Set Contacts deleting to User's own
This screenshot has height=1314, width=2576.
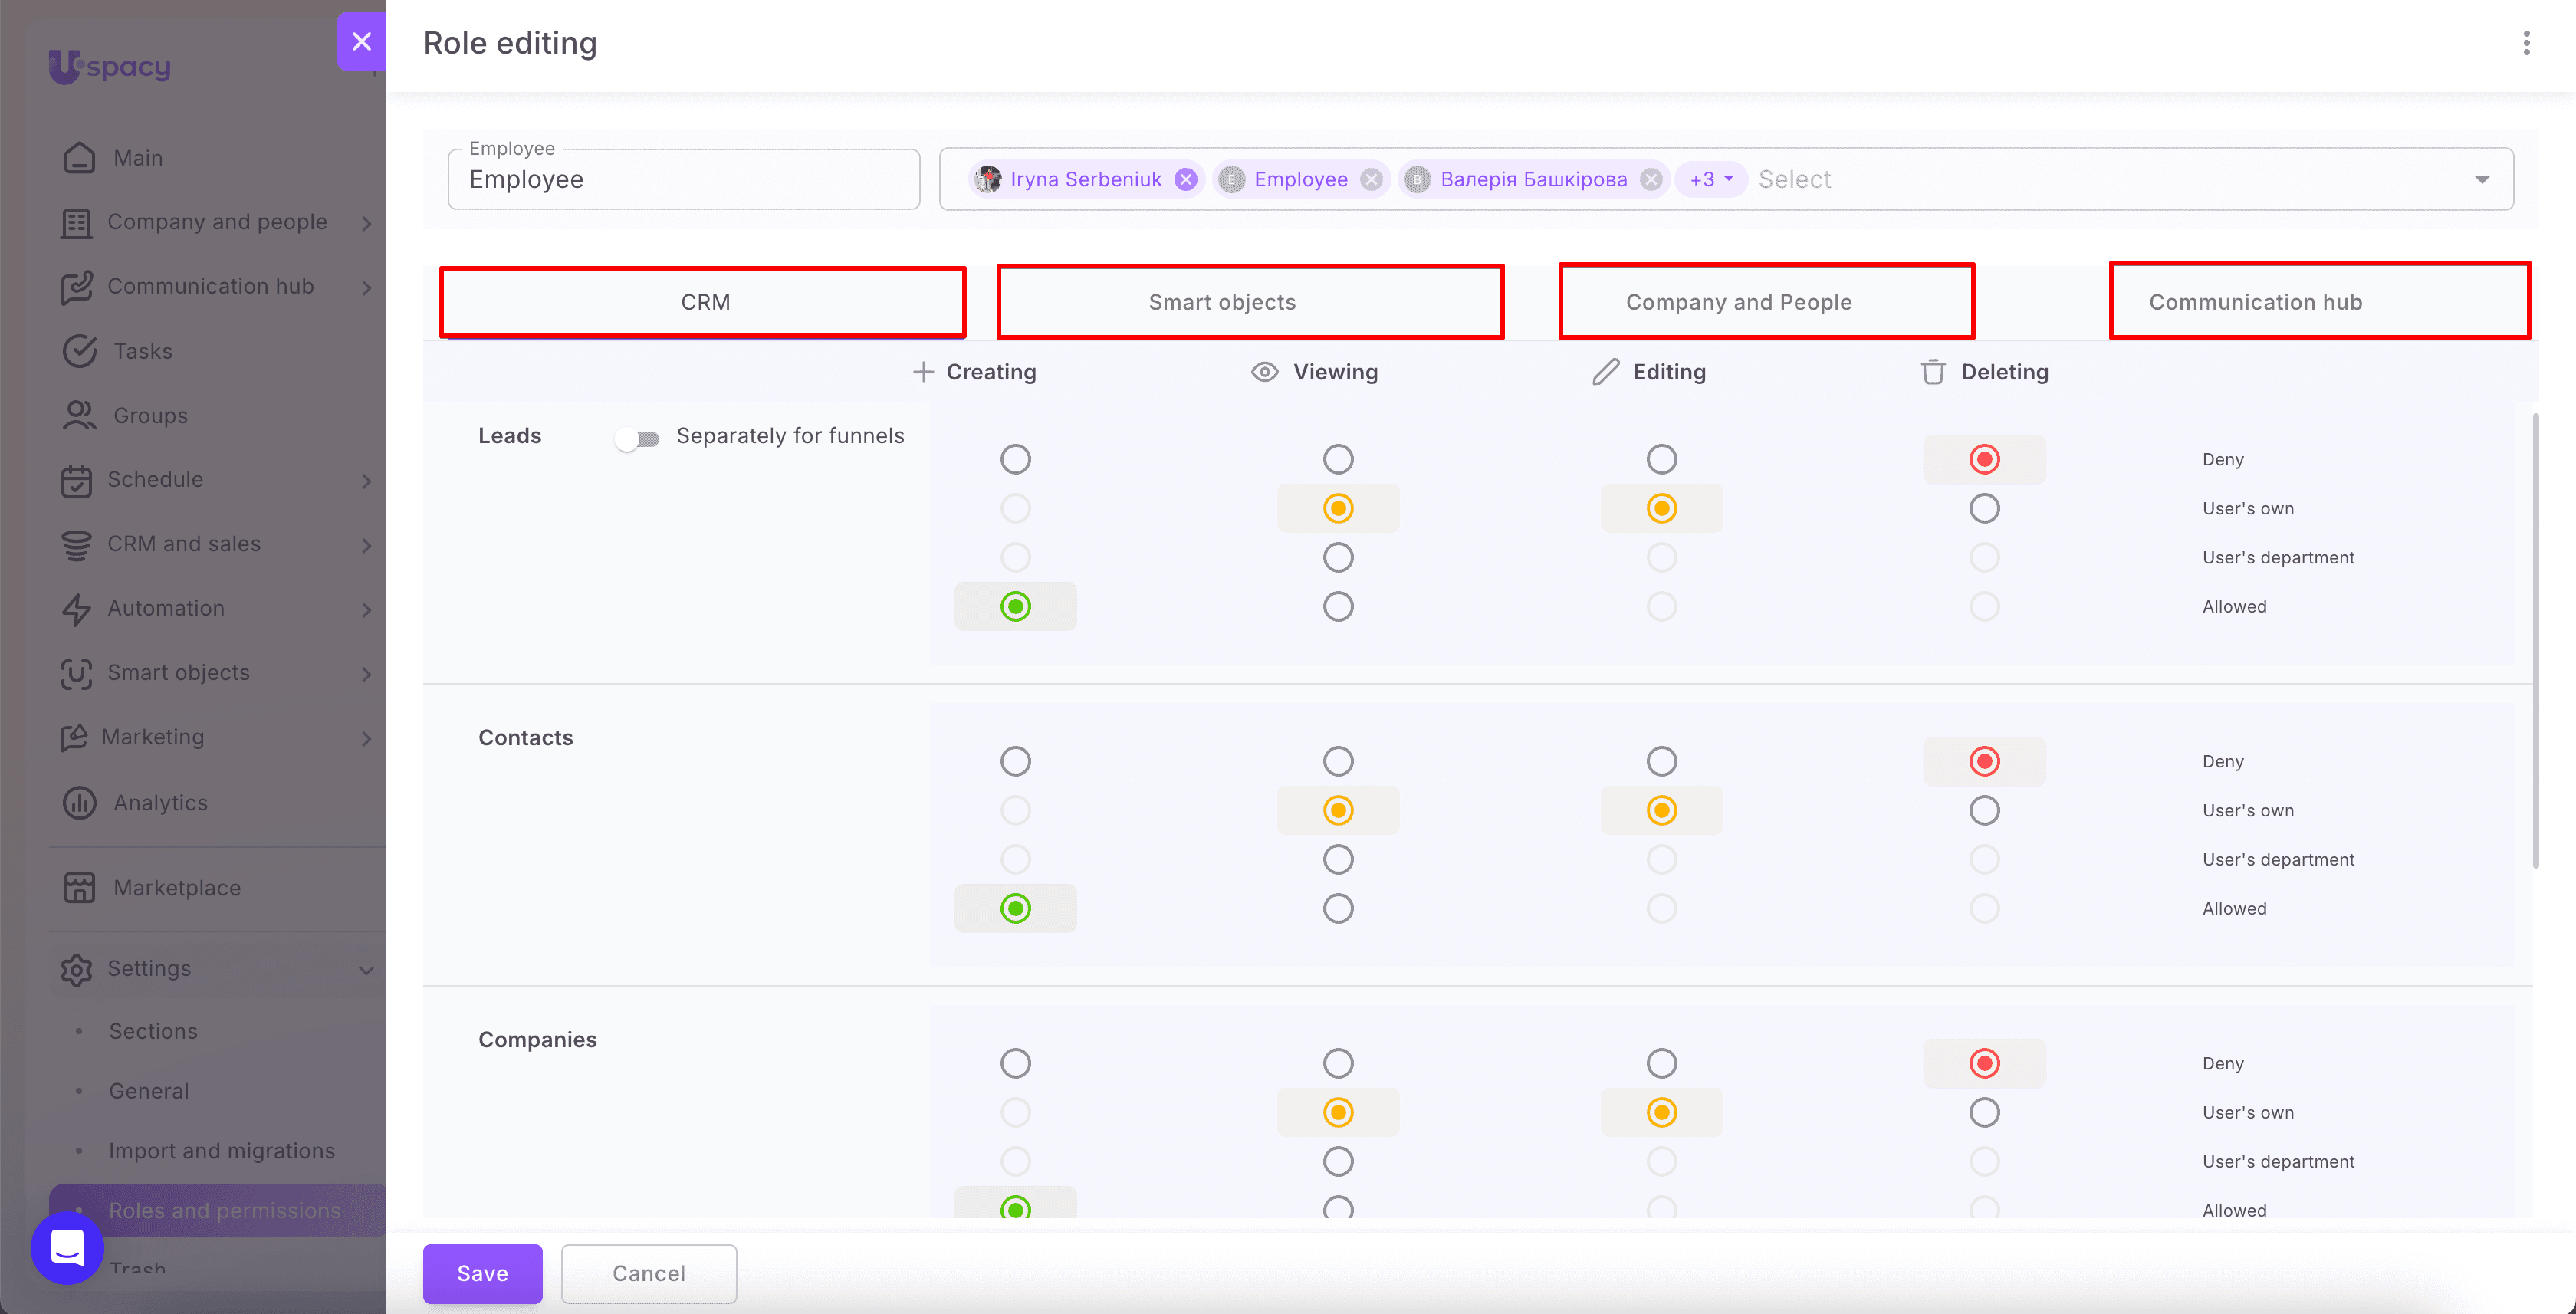click(x=1984, y=810)
